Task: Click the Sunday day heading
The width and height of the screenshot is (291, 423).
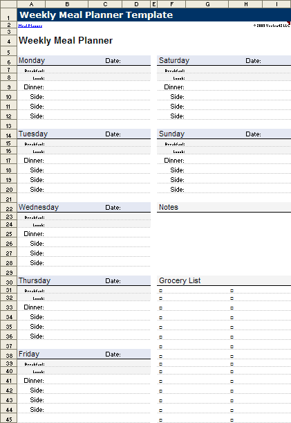Action: pyautogui.click(x=171, y=134)
